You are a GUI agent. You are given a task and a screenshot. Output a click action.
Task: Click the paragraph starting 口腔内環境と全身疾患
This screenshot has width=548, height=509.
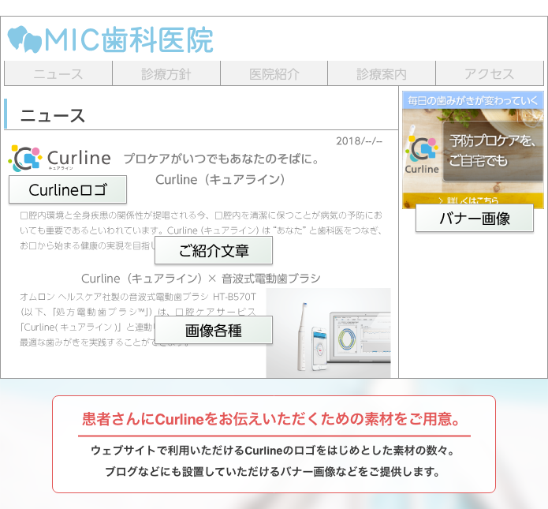click(x=201, y=230)
